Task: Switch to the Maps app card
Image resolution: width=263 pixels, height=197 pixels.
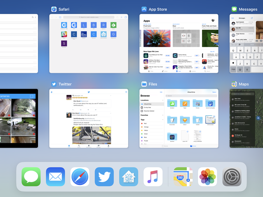Action: [246, 118]
